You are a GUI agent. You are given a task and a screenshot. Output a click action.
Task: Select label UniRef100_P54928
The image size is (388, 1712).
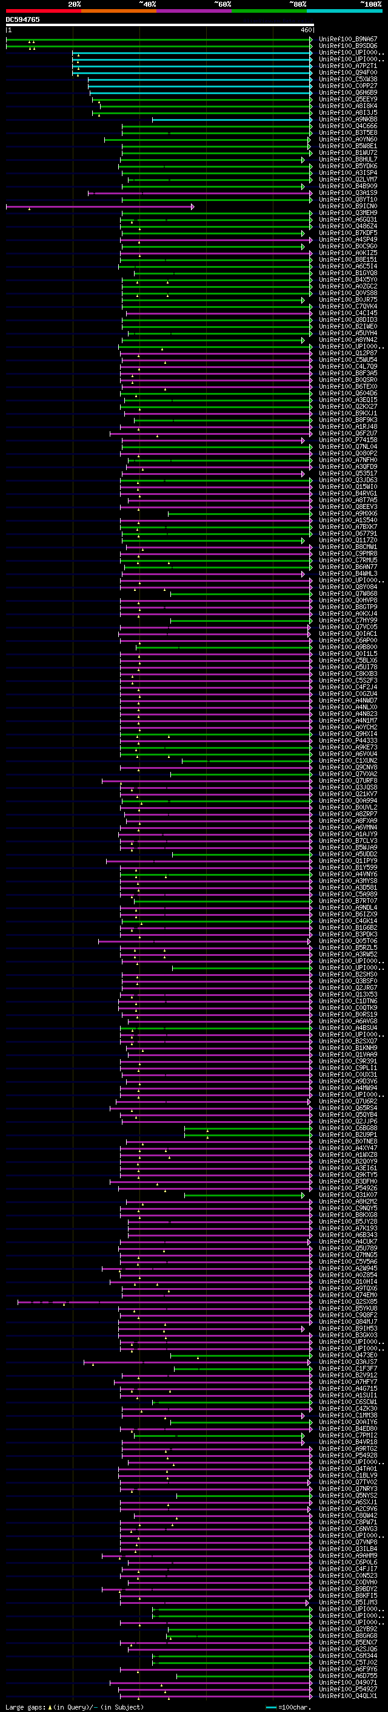347,1455
